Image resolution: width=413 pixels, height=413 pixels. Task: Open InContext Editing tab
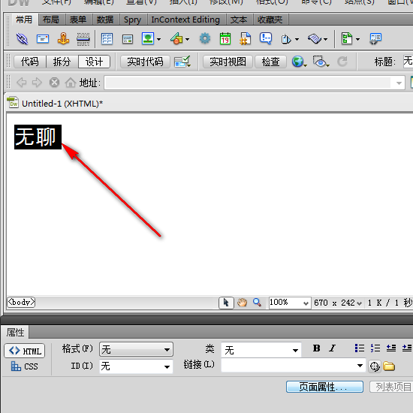click(x=185, y=20)
